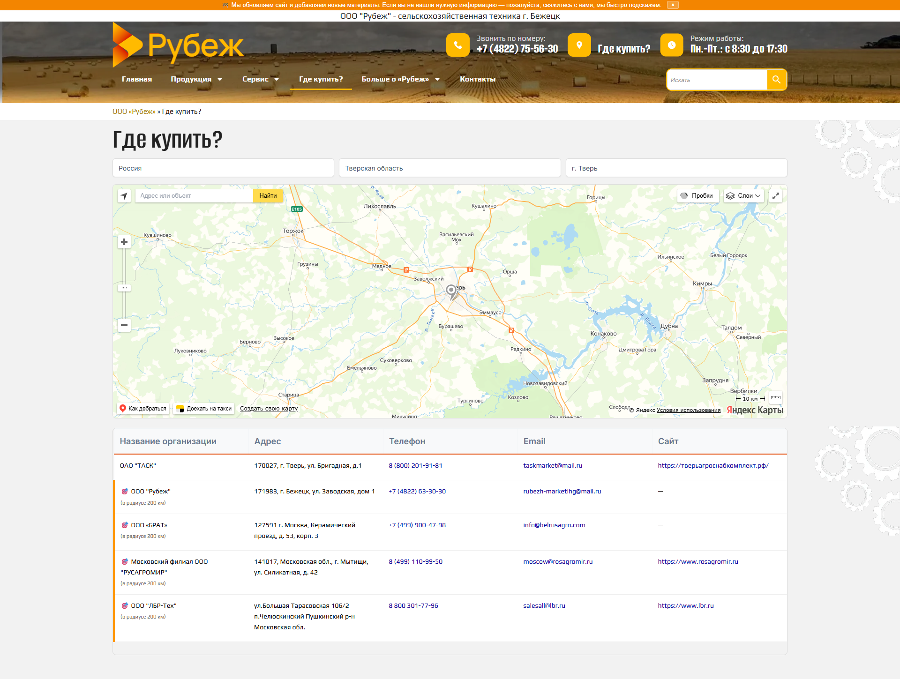Click the Адрес или объект search field

[x=194, y=195]
